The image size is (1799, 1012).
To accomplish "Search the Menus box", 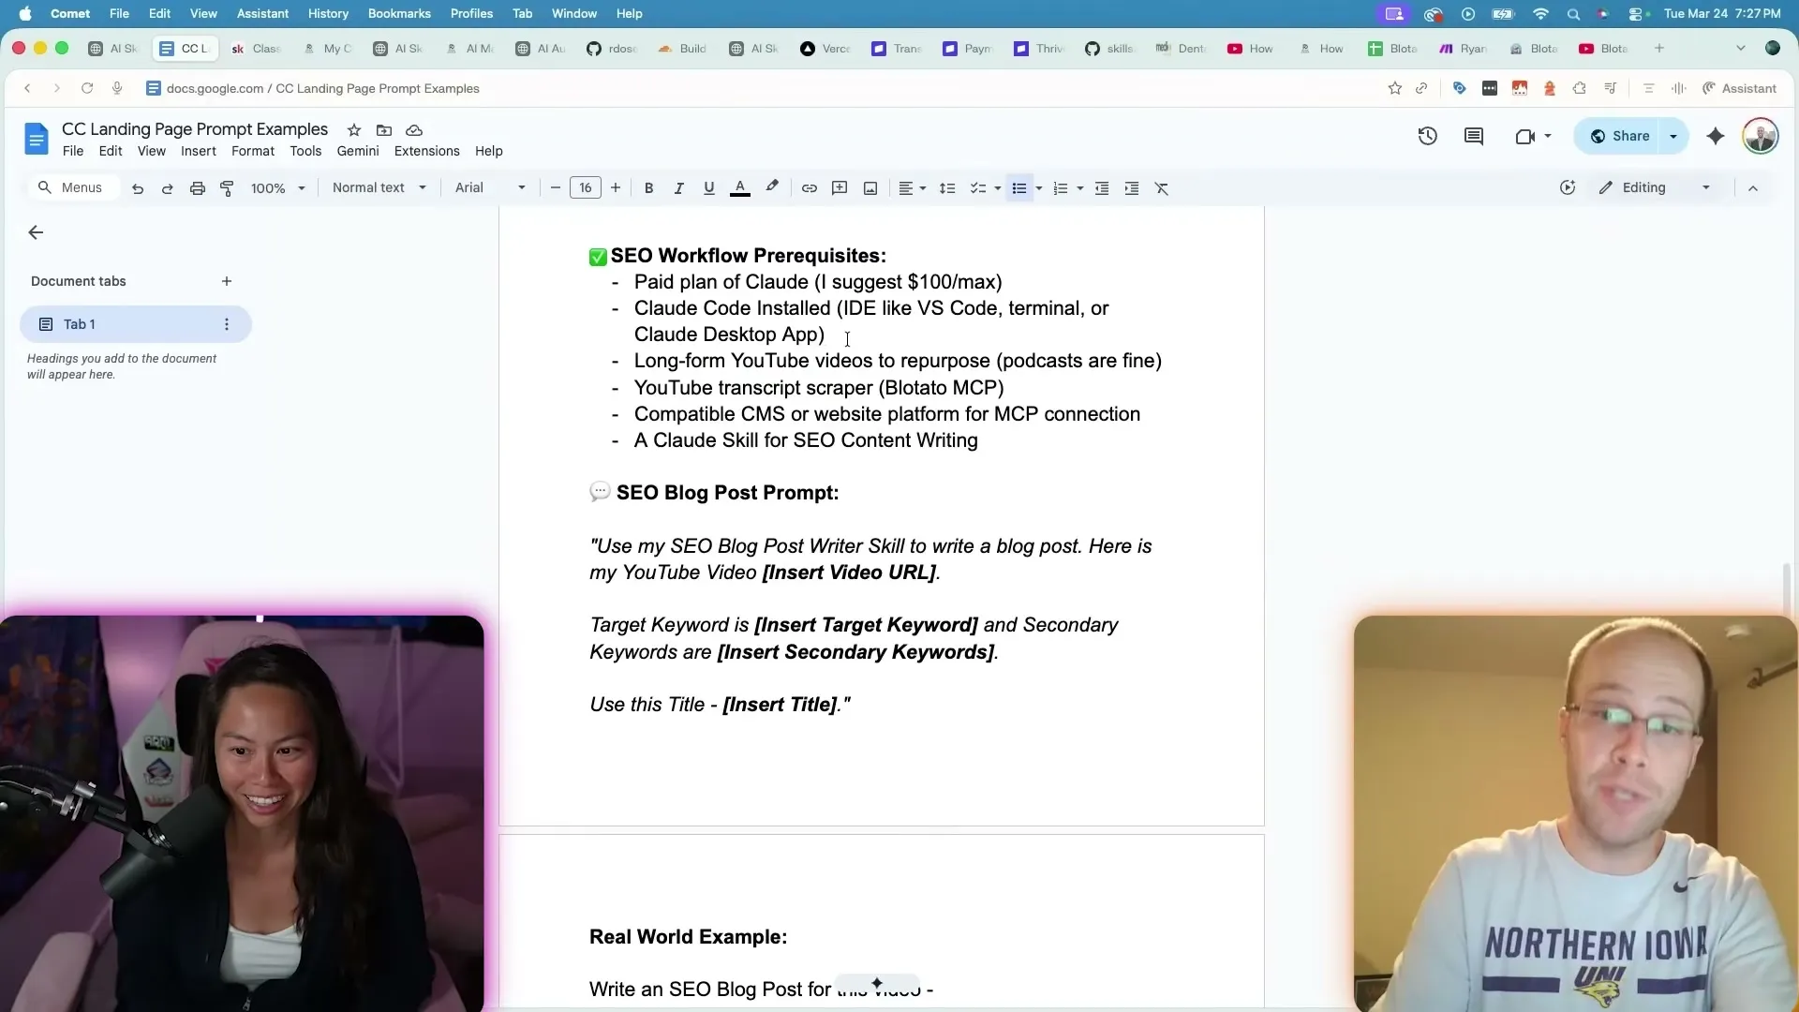I will tap(71, 188).
